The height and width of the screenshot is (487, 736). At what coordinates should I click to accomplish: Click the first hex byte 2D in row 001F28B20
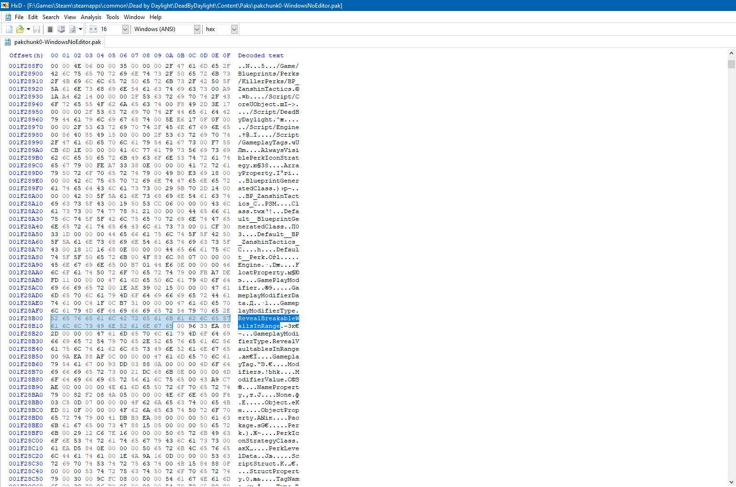coord(54,334)
